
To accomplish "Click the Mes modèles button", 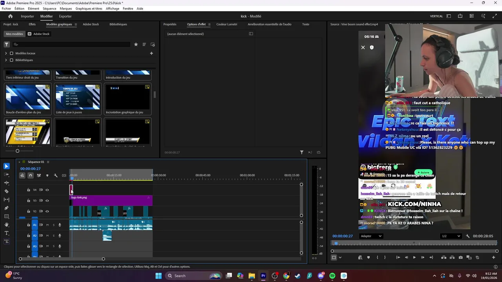I will pos(15,34).
